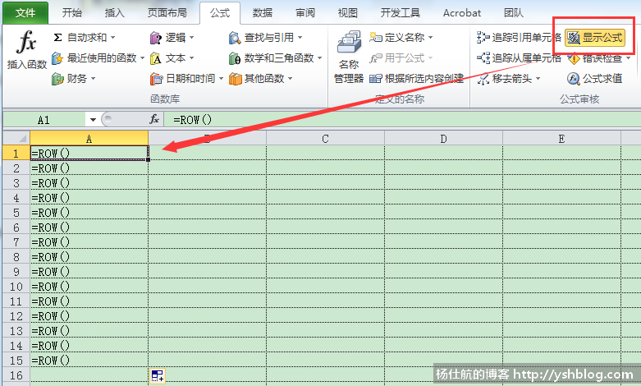Screen dimensions: 641x386
Task: Expand the More Functions (其他函数) dropdown arrow
Action: 290,79
